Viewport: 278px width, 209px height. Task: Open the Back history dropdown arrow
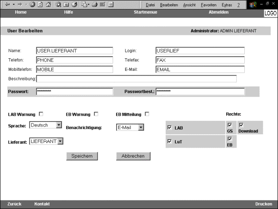tap(13, 4)
